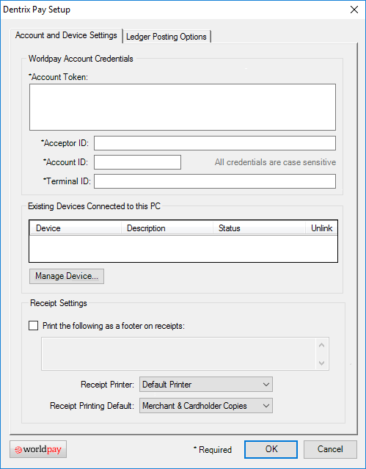
Task: Click the Unlink column header
Action: 321,228
